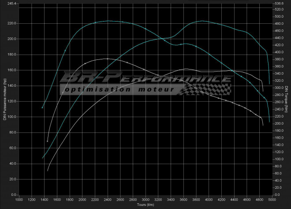Screen dimensions: 291x209
Task: Click the BR-Performance watermark logo
Action: point(145,78)
